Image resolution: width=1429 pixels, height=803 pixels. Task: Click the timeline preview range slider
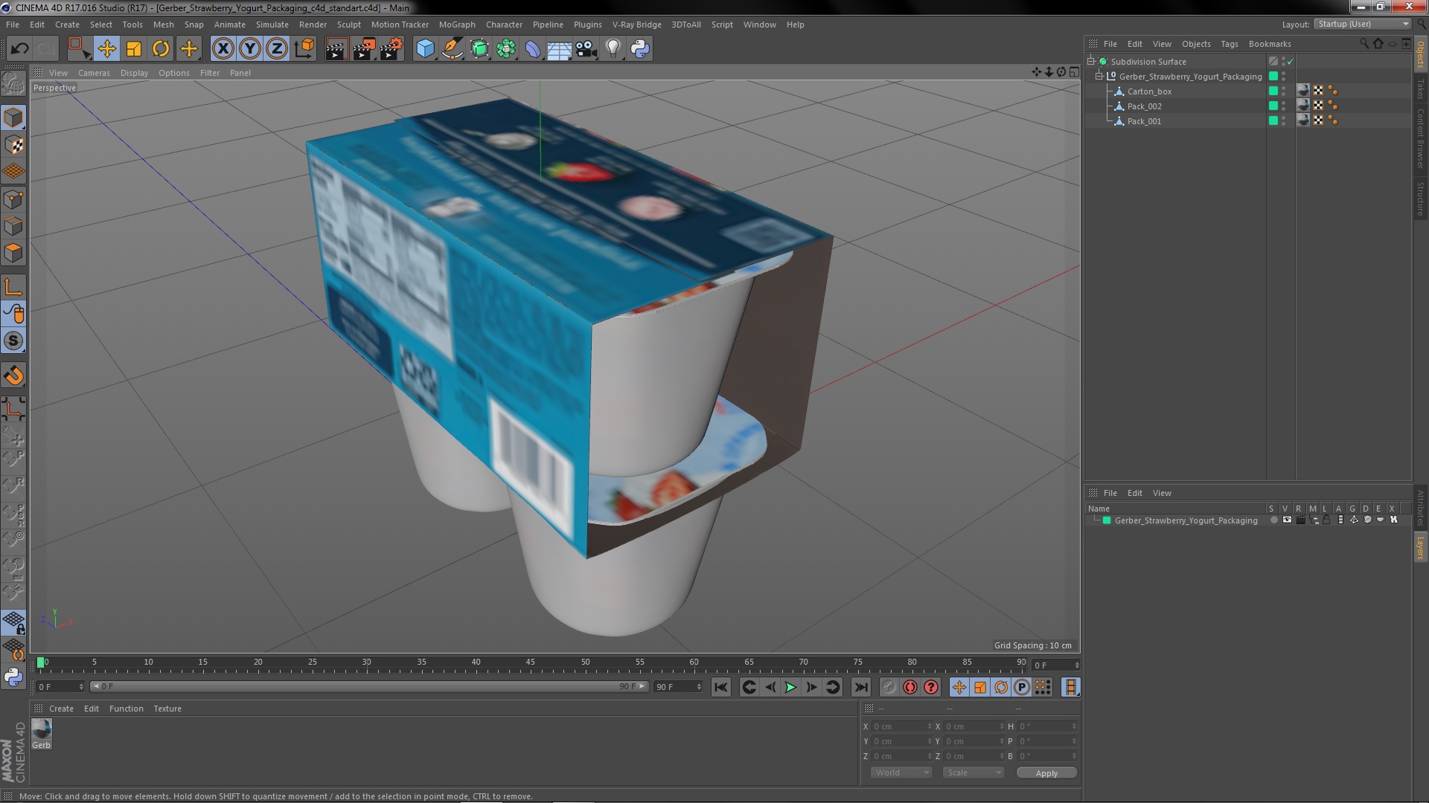pyautogui.click(x=370, y=687)
